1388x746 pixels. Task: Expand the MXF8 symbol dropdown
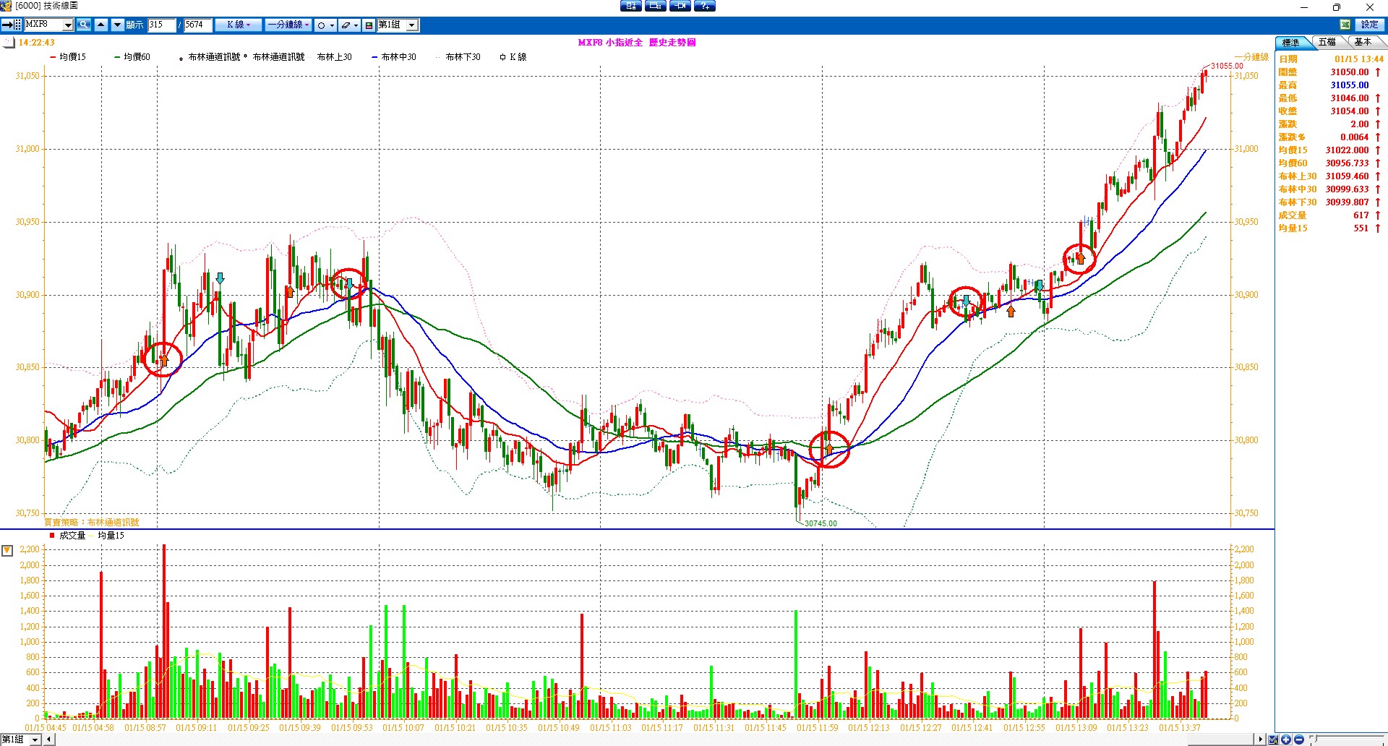click(x=68, y=25)
